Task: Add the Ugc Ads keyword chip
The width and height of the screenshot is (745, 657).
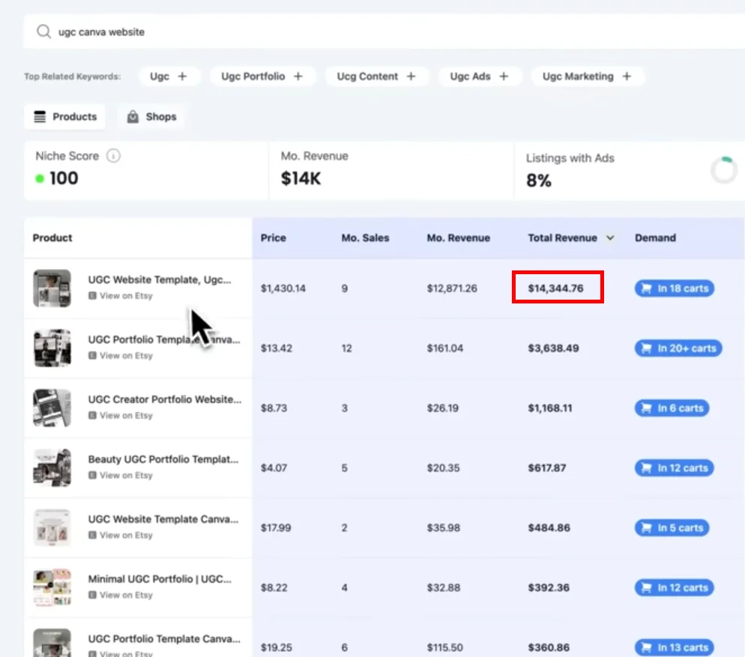Action: (504, 76)
